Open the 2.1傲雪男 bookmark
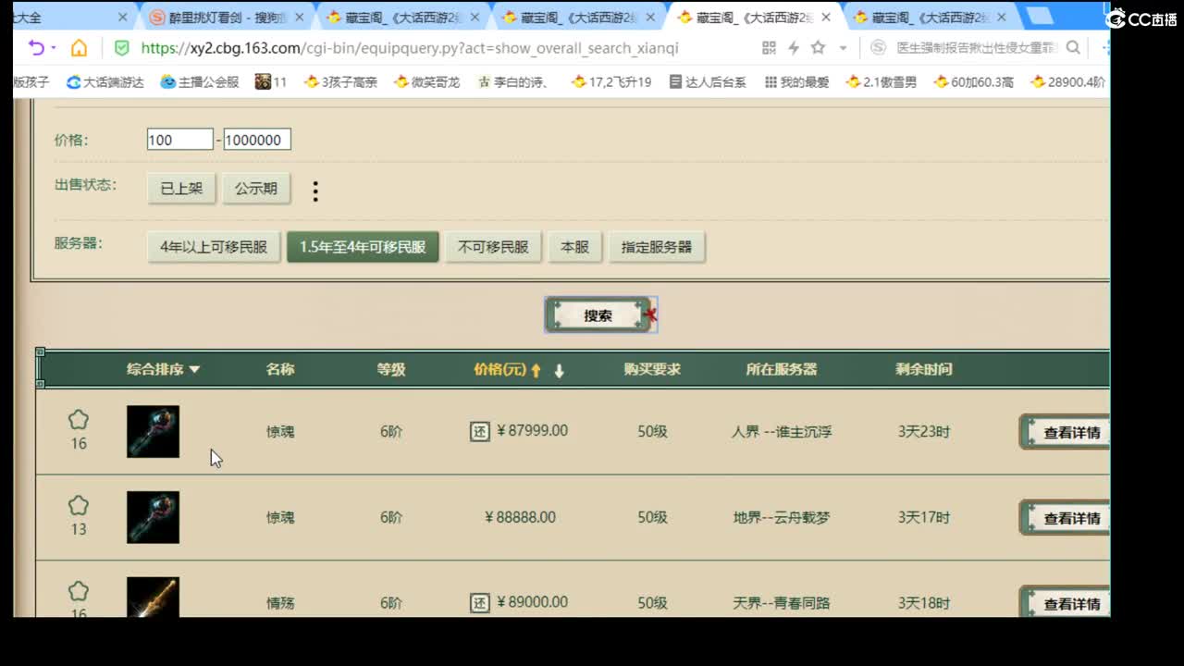 pos(882,82)
